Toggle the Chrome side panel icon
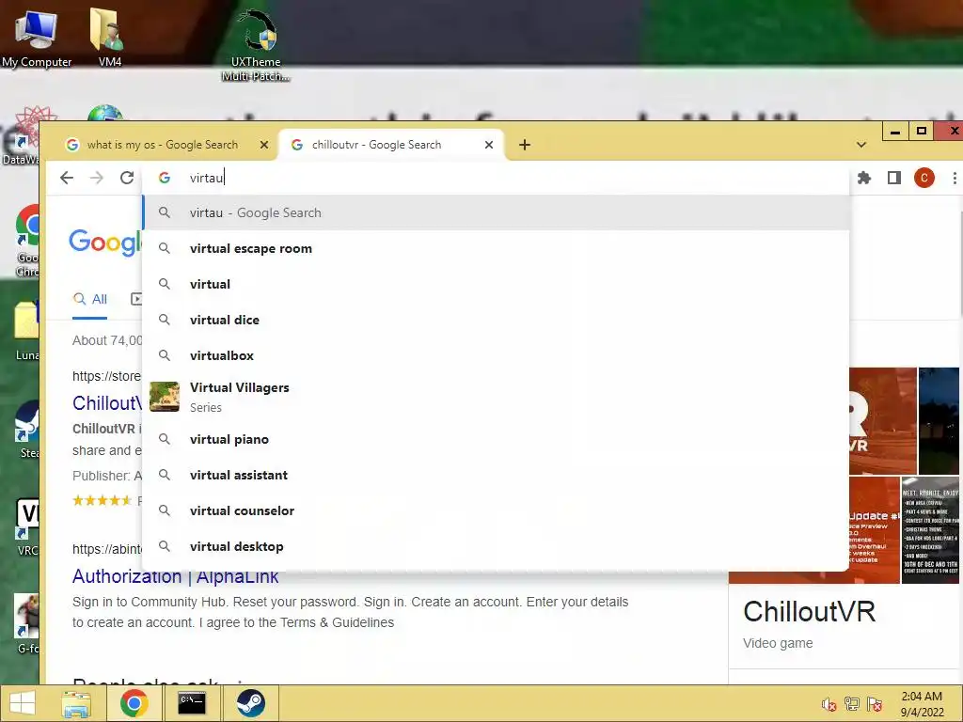963x722 pixels. [x=894, y=178]
